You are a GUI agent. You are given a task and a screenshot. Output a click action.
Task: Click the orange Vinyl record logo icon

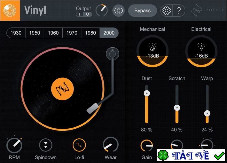point(10,10)
